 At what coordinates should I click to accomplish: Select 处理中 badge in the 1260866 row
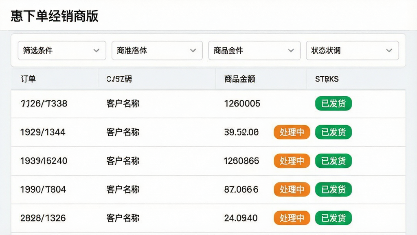[x=292, y=161]
